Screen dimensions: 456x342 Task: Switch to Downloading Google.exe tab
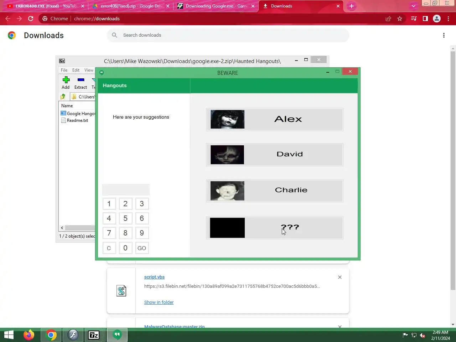[x=216, y=6]
